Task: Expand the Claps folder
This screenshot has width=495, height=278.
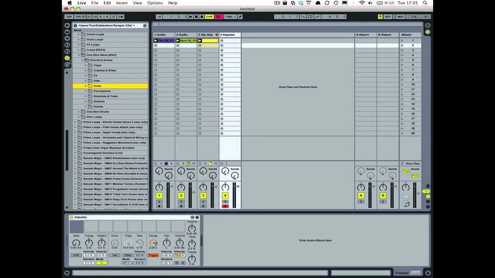Action: 85,65
